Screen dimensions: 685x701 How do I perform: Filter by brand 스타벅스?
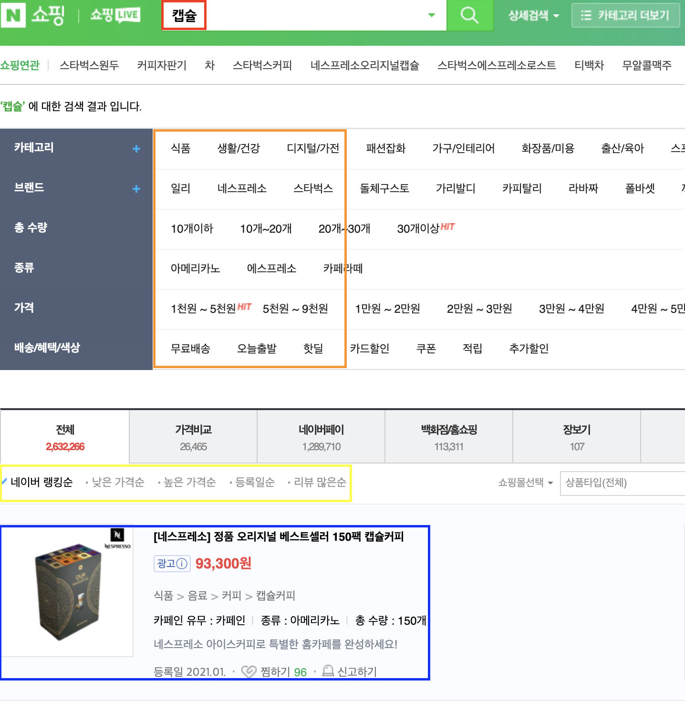(x=313, y=188)
